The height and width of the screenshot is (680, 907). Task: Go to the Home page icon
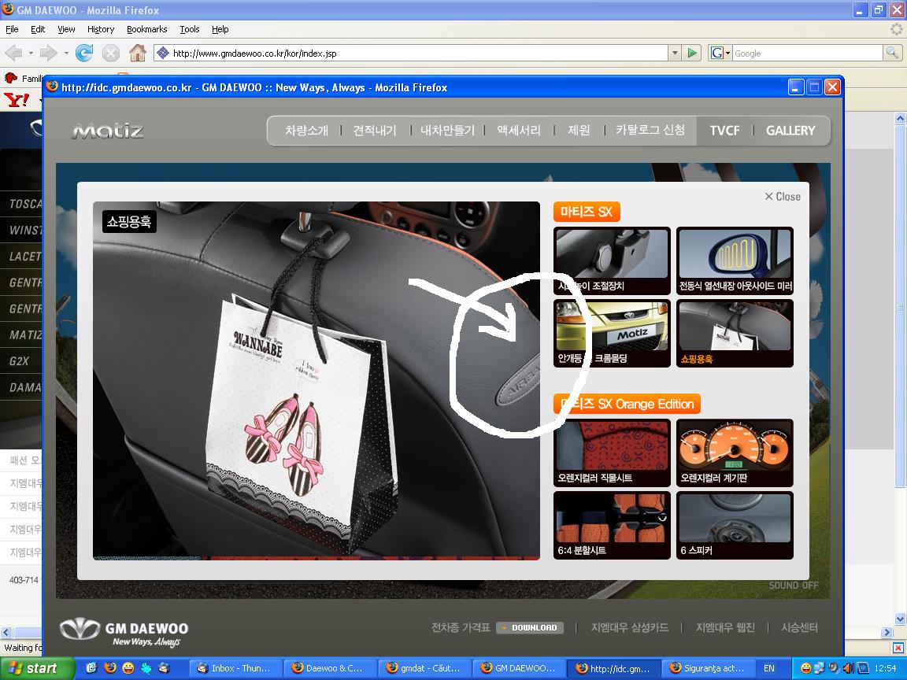138,54
